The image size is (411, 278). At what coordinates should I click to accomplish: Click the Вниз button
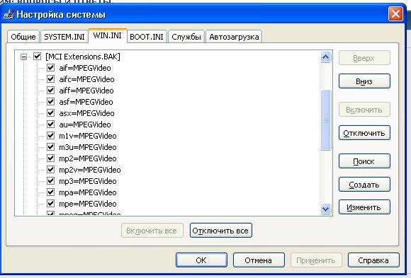pyautogui.click(x=364, y=81)
